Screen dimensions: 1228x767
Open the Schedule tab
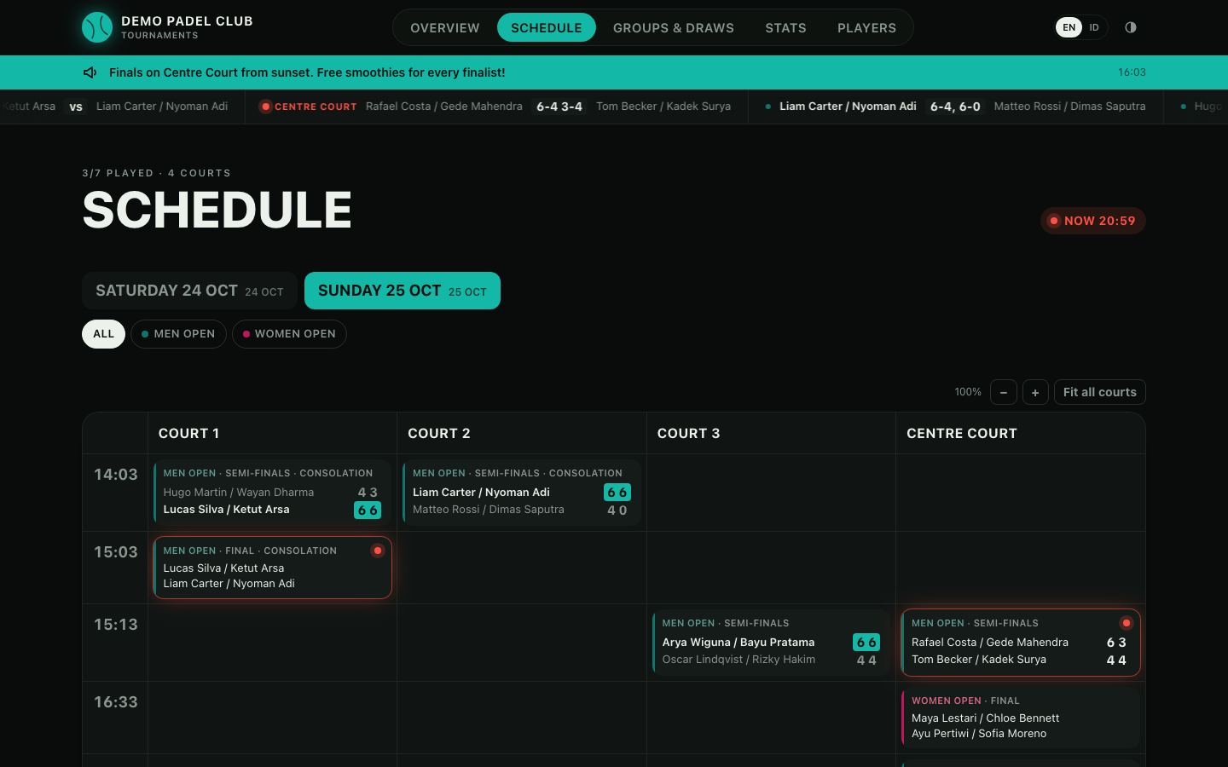[547, 27]
